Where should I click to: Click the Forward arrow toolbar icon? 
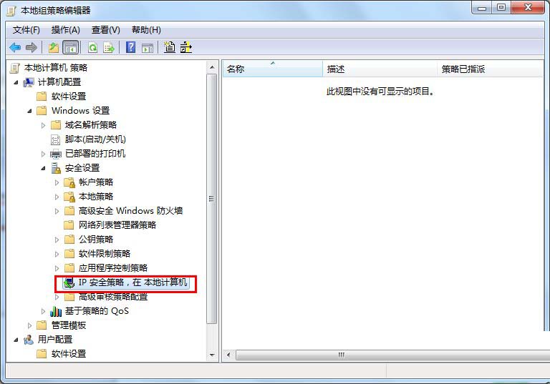[32, 47]
